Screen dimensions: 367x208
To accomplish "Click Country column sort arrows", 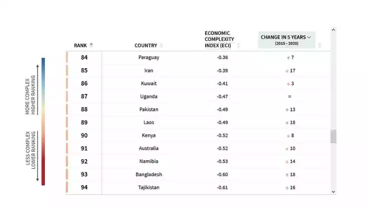I will point(161,45).
